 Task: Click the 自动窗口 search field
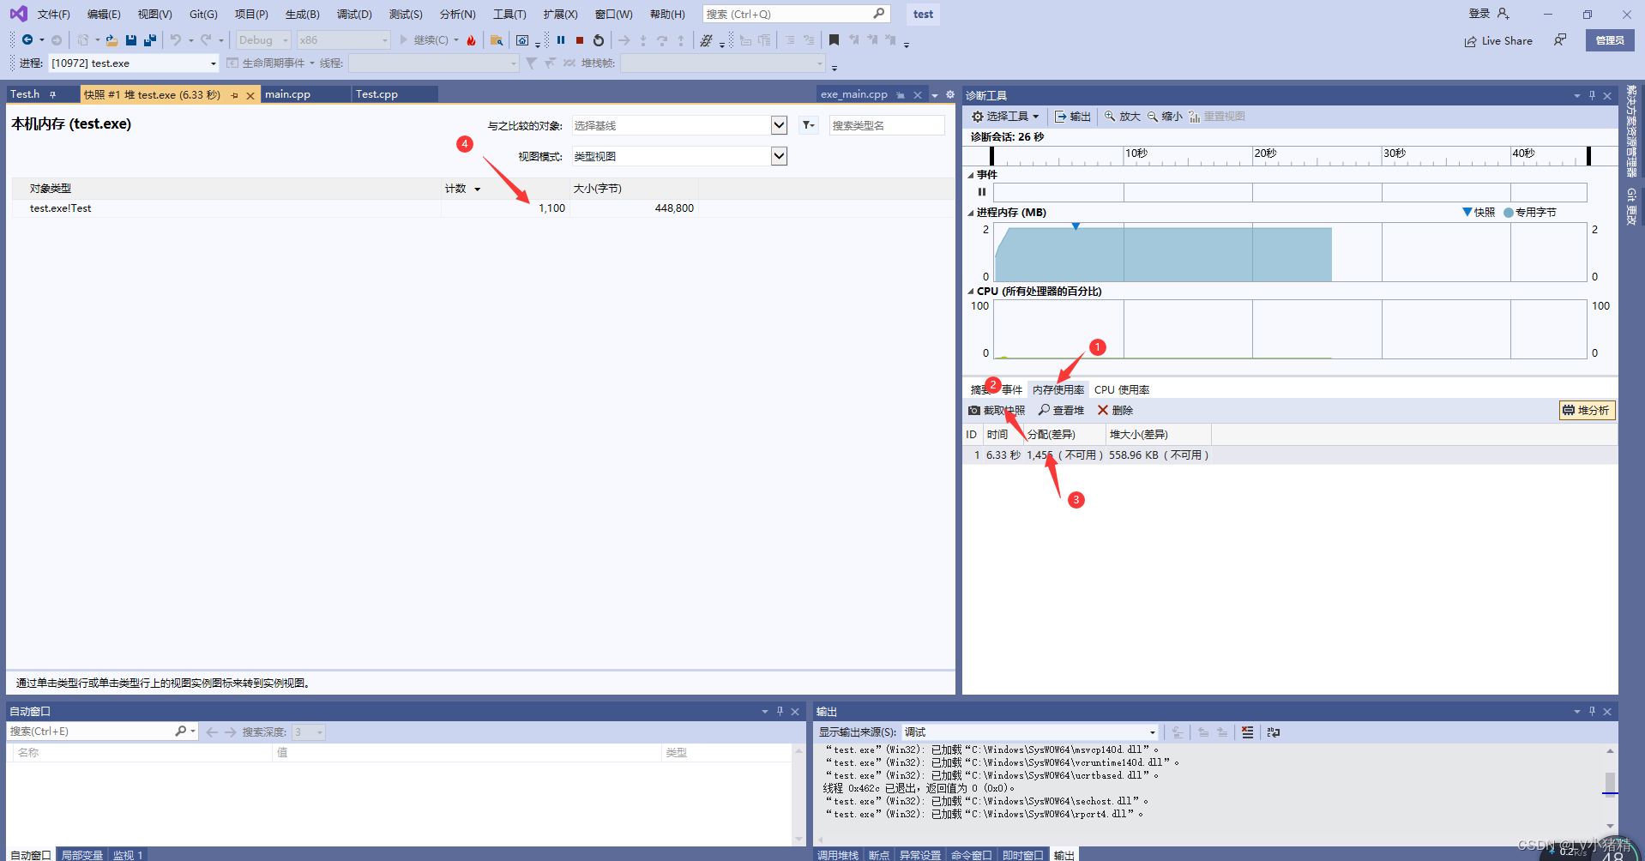point(92,732)
